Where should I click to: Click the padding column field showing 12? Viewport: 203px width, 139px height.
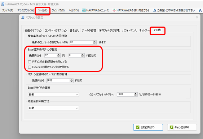pyautogui.click(x=50, y=55)
